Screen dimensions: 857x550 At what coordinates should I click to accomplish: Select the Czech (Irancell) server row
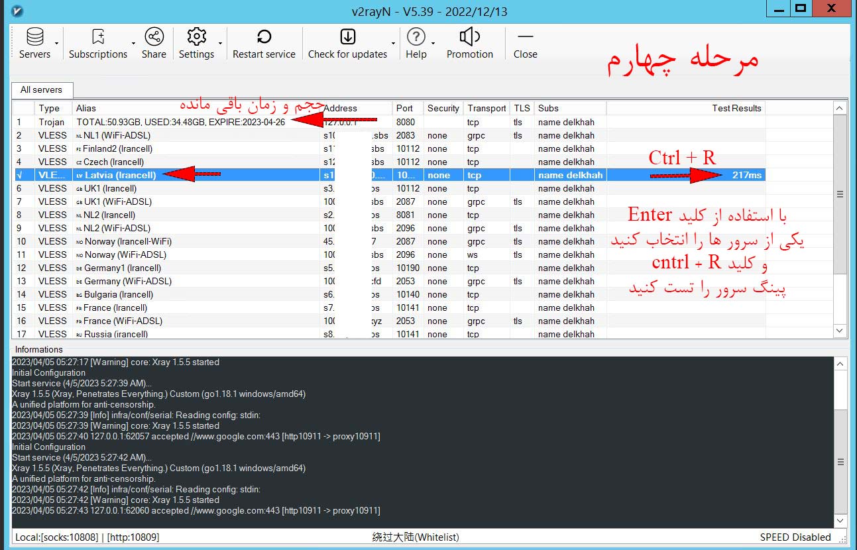pyautogui.click(x=389, y=162)
